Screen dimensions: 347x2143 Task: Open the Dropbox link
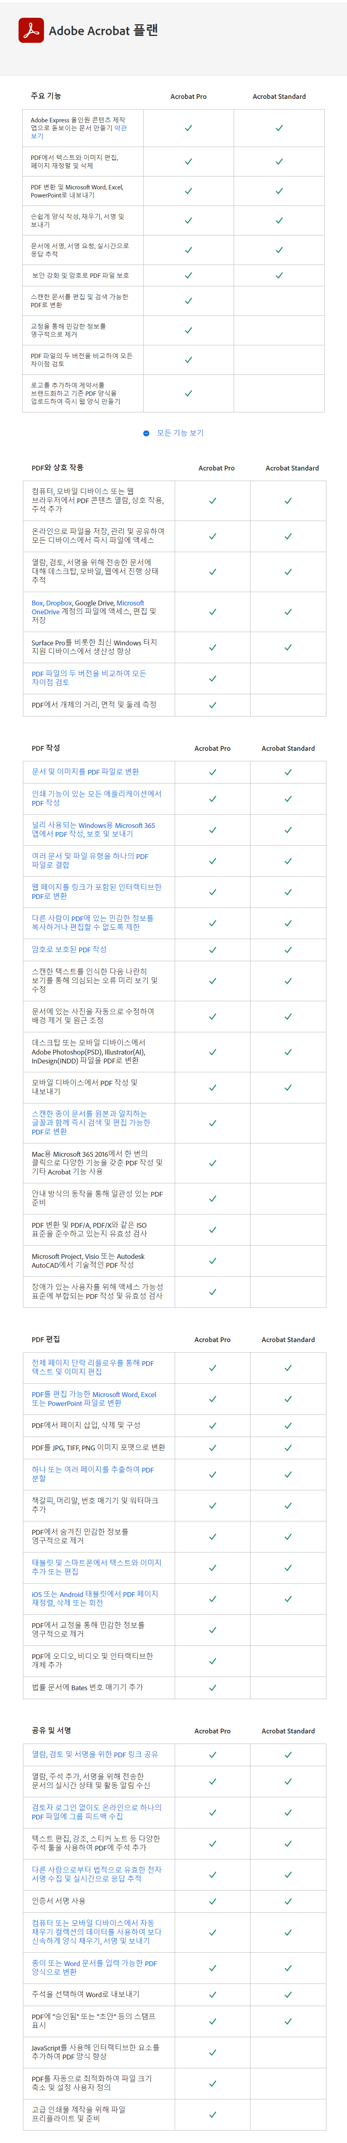pyautogui.click(x=59, y=603)
